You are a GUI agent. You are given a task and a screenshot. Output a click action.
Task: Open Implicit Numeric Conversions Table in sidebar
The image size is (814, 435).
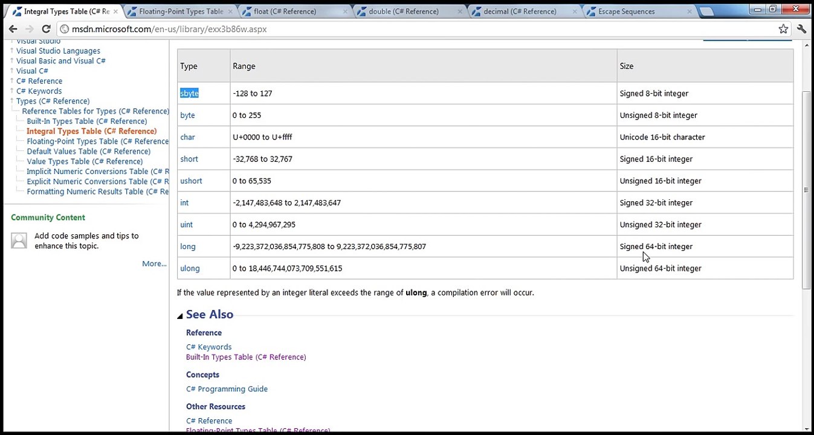point(97,172)
